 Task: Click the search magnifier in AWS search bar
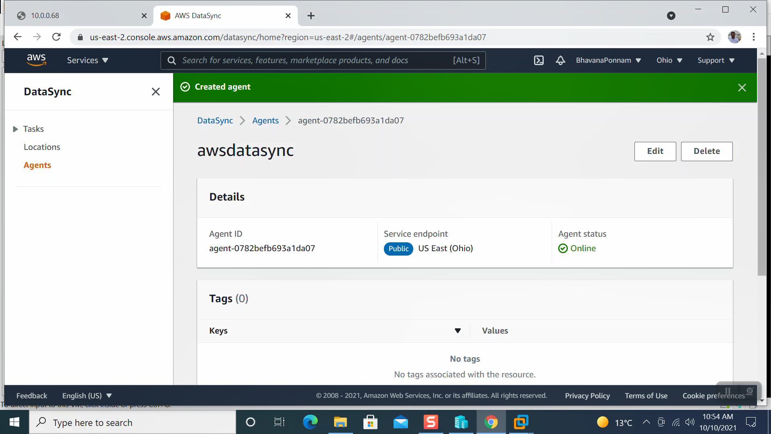(x=171, y=60)
